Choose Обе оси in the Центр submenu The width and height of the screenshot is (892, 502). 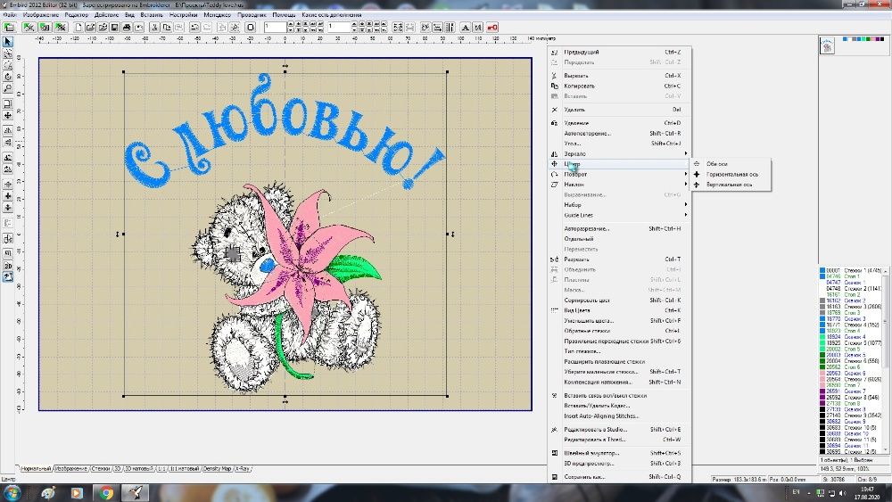731,164
